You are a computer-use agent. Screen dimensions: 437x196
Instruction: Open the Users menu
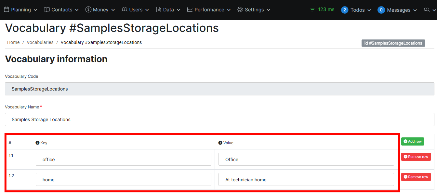(135, 10)
